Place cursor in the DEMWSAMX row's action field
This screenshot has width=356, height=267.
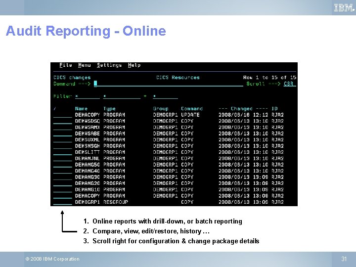63,128
